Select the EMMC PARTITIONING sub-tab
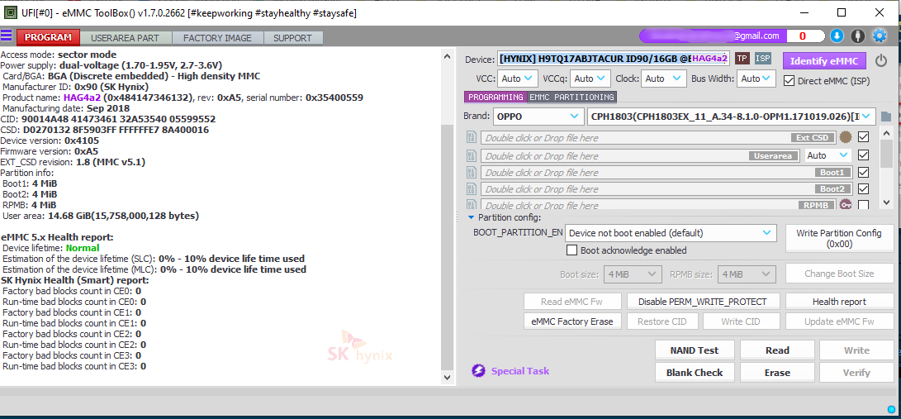 click(571, 98)
